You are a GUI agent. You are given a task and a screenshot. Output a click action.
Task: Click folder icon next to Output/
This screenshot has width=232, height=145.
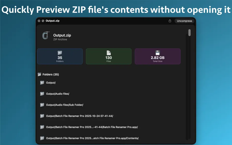pyautogui.click(x=42, y=83)
